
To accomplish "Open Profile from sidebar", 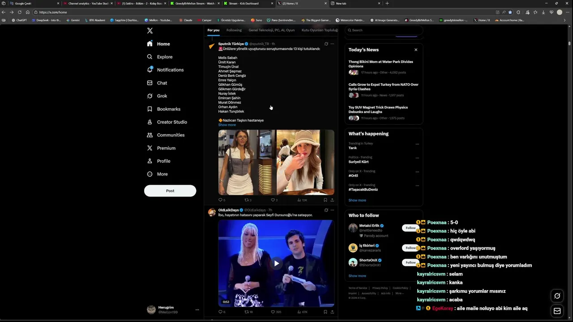I will (159, 161).
